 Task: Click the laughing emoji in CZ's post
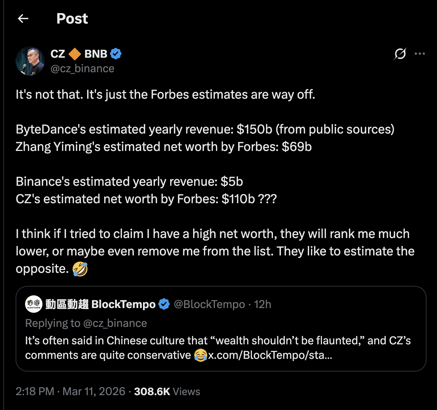[81, 268]
